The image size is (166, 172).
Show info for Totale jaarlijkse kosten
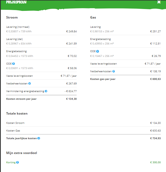39,138
